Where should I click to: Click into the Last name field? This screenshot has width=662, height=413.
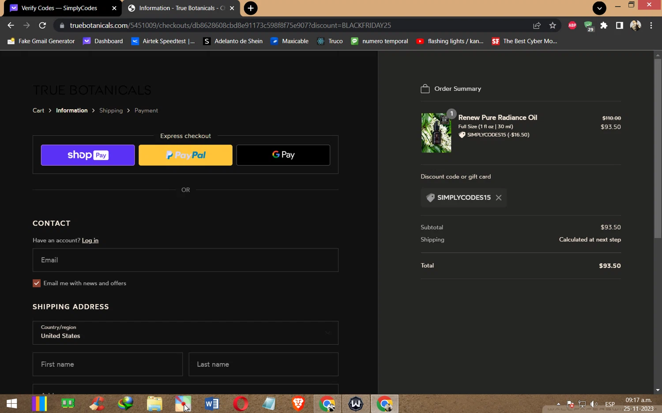(263, 365)
